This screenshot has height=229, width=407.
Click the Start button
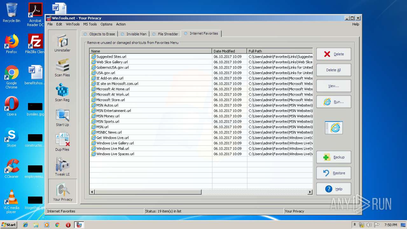pyautogui.click(x=9, y=225)
